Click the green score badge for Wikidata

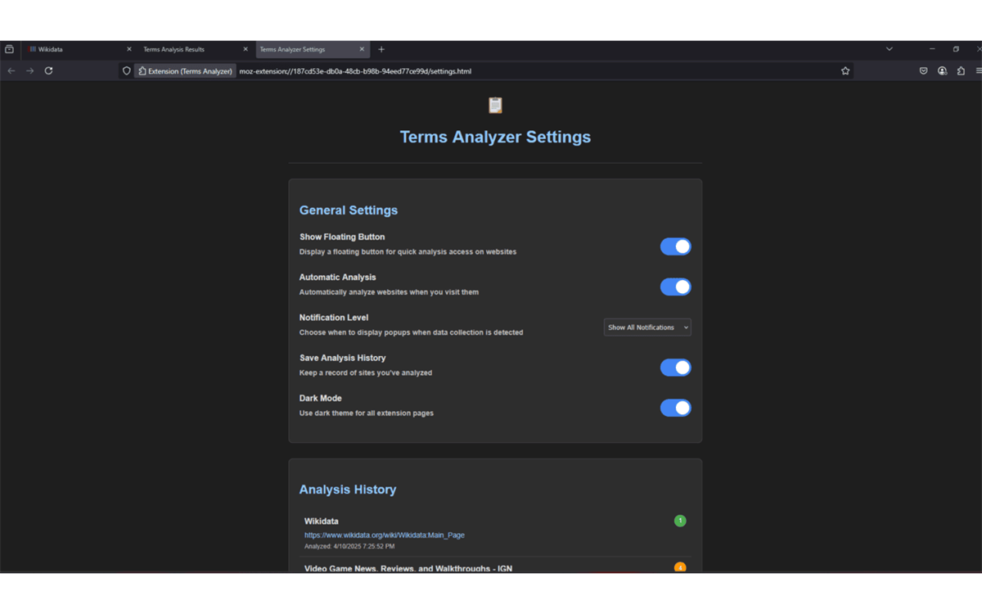point(680,520)
